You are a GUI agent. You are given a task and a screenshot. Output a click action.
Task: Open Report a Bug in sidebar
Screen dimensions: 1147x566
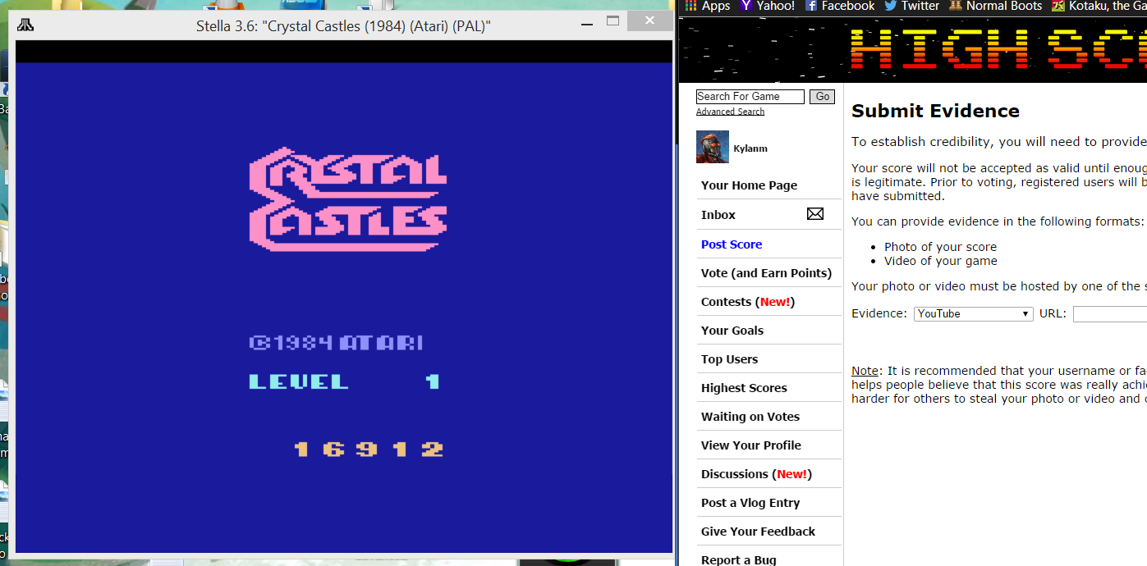[x=738, y=560]
